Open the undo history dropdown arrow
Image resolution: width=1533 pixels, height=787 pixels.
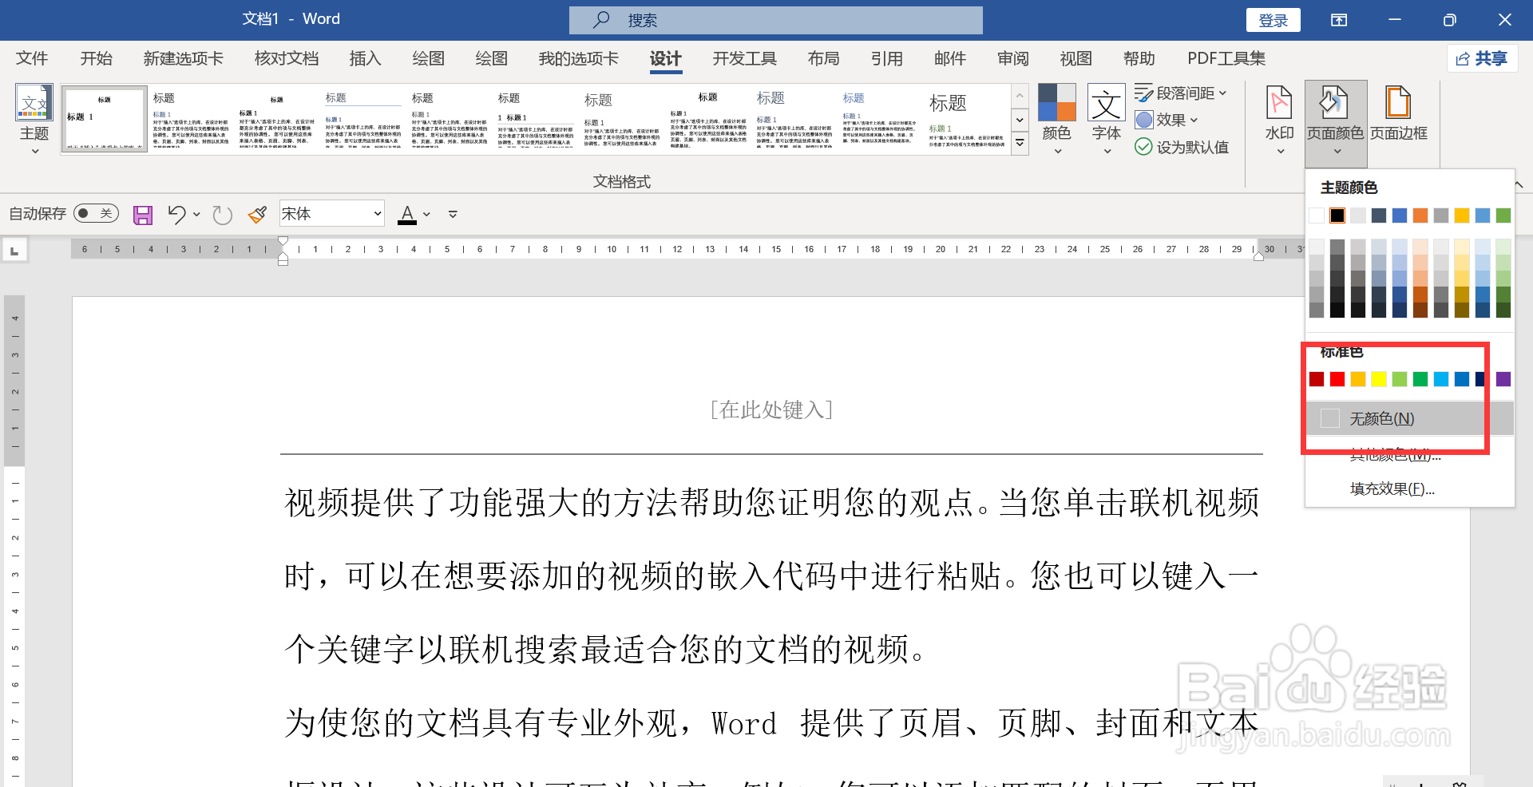[196, 214]
